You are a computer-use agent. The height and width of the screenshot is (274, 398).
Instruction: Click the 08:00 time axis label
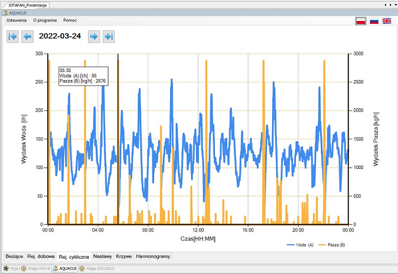click(148, 230)
